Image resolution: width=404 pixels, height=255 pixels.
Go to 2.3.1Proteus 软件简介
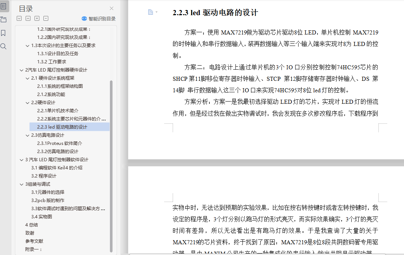[x=59, y=143]
